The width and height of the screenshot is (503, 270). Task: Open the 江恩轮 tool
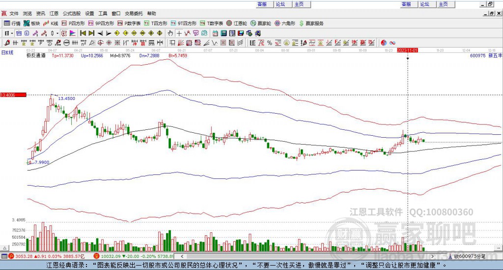pyautogui.click(x=237, y=23)
